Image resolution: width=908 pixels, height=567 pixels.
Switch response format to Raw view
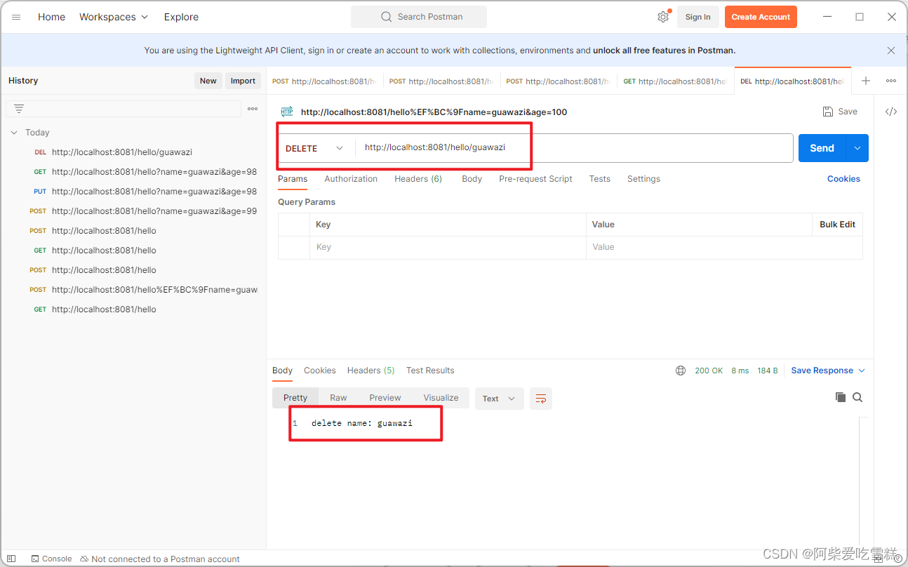pyautogui.click(x=338, y=397)
